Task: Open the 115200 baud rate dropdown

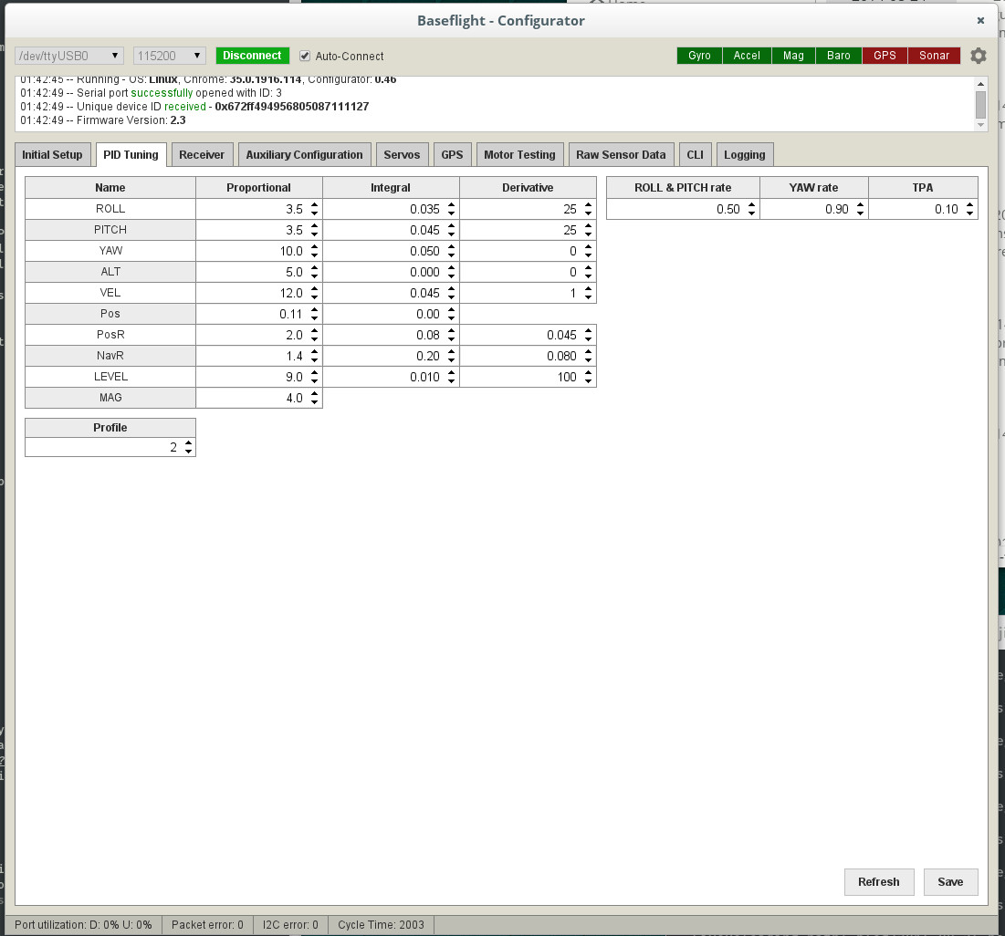Action: pyautogui.click(x=169, y=56)
